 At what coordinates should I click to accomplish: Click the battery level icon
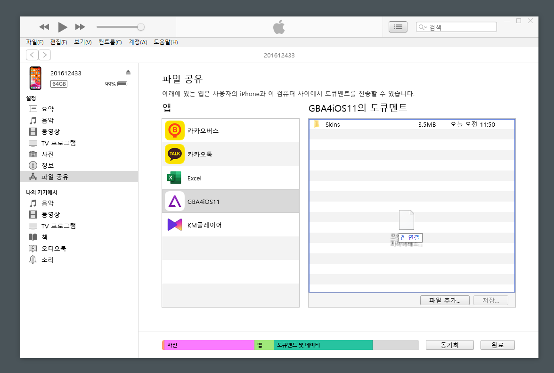coord(122,84)
